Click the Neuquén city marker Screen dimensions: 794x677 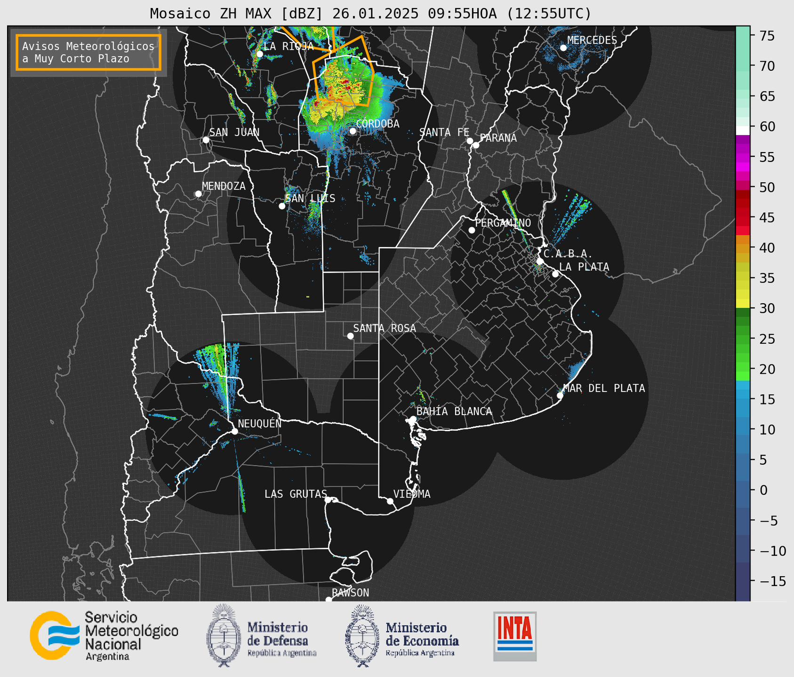(x=235, y=431)
